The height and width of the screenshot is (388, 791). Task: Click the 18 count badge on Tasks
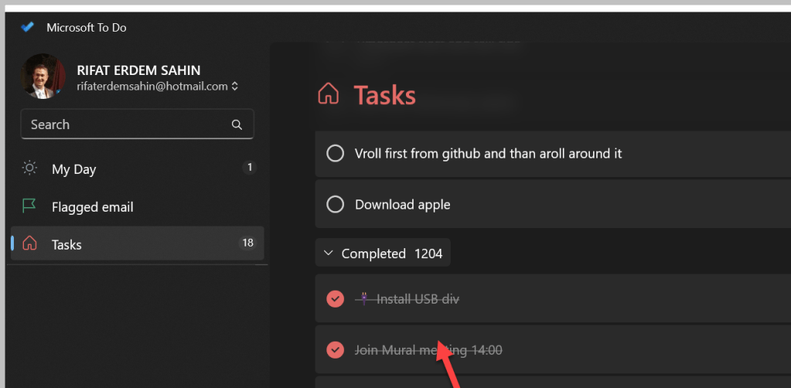[x=247, y=243]
